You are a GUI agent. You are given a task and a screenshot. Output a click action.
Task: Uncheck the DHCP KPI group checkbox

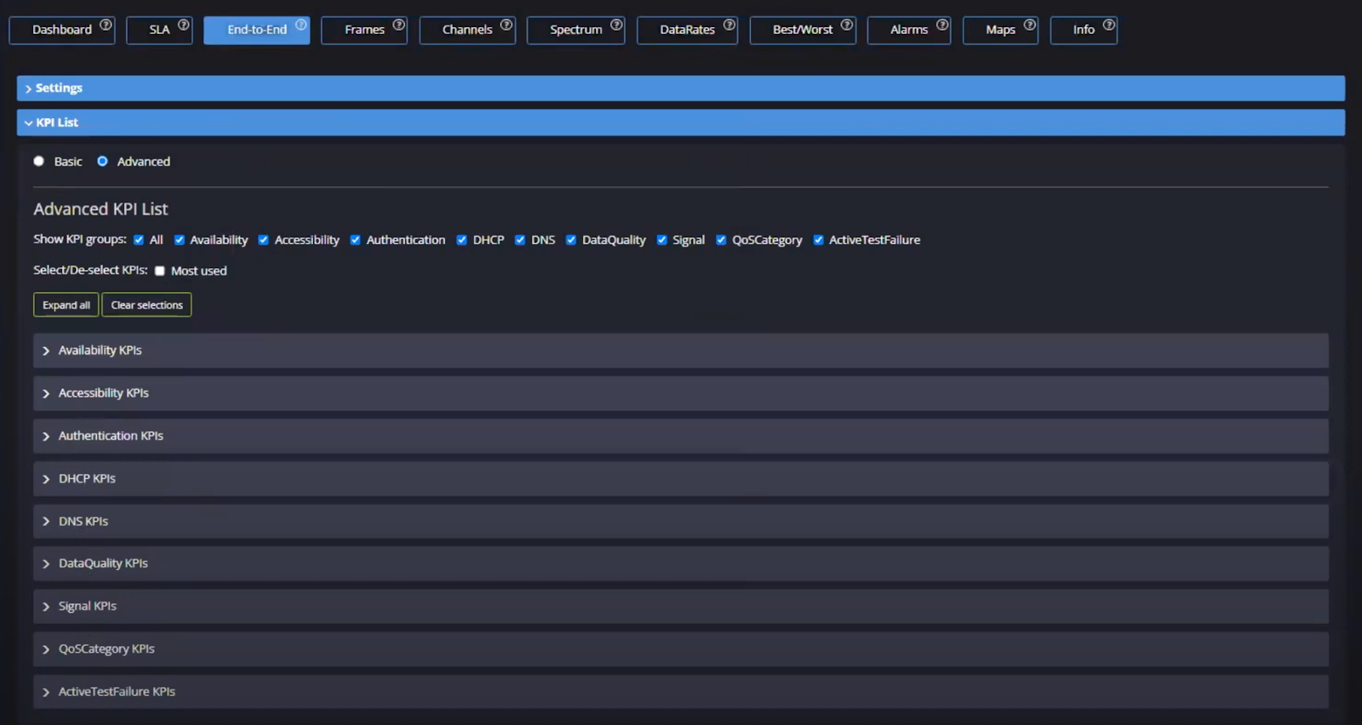point(462,240)
